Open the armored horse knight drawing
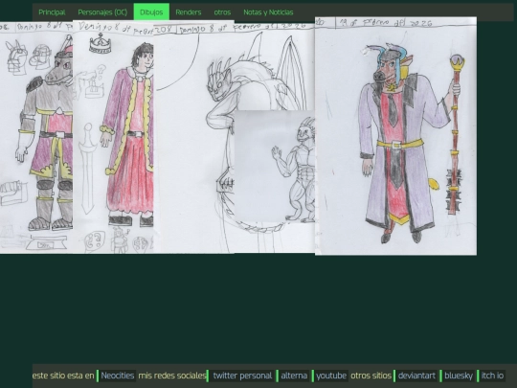The image size is (517, 388). (x=36, y=138)
